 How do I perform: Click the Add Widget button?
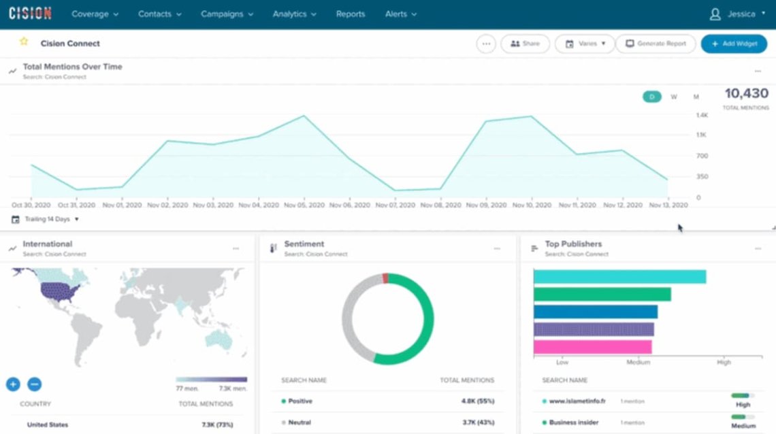point(734,44)
